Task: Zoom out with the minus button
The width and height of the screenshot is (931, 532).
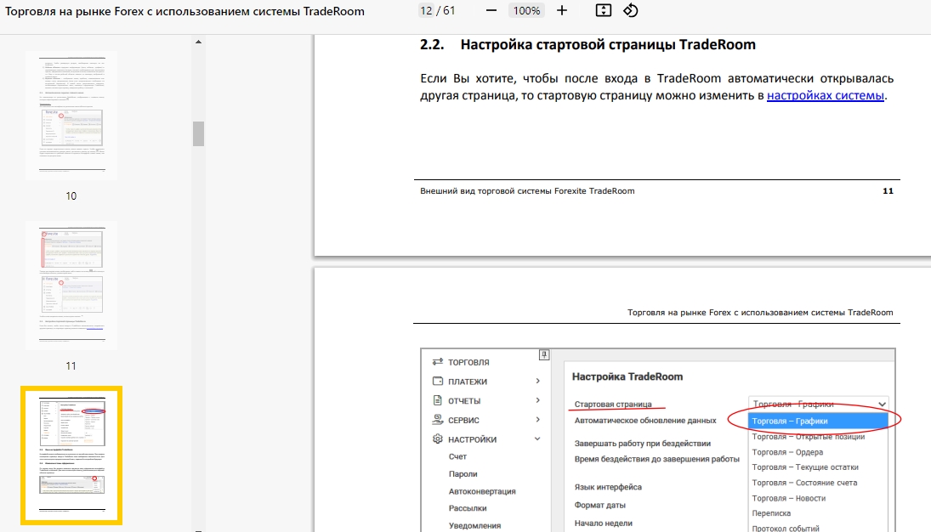Action: (x=491, y=11)
